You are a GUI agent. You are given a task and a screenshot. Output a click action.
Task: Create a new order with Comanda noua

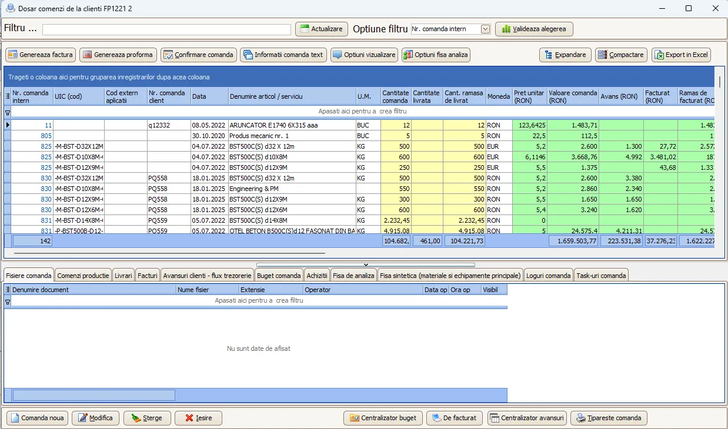click(37, 418)
